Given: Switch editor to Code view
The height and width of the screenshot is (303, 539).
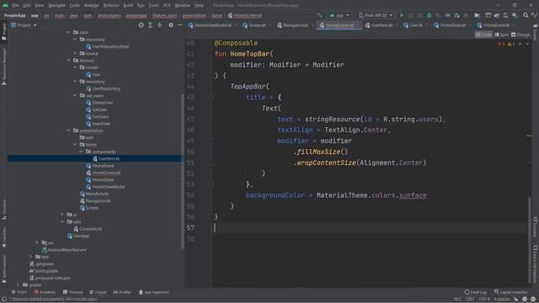Looking at the screenshot, I should 483,35.
